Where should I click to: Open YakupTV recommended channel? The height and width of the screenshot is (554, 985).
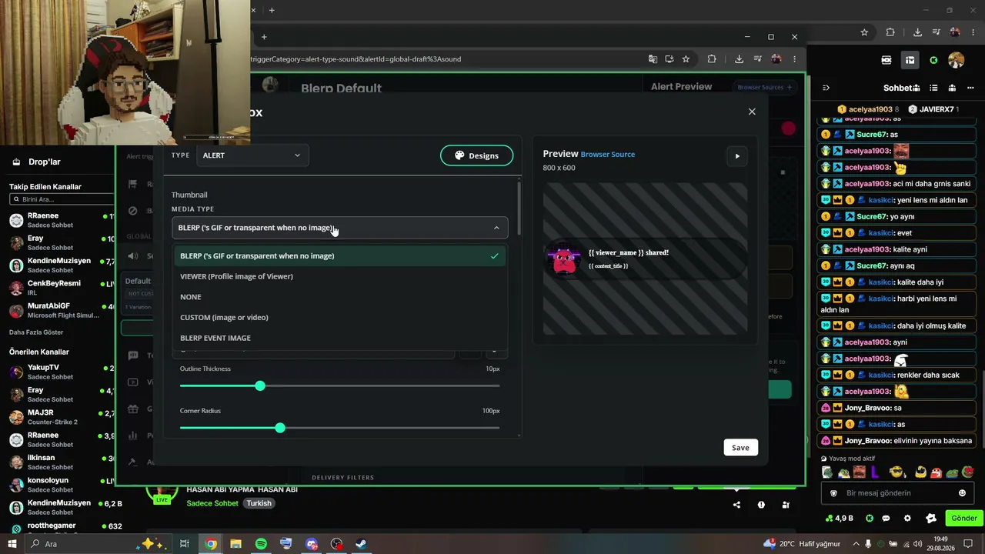click(x=62, y=372)
